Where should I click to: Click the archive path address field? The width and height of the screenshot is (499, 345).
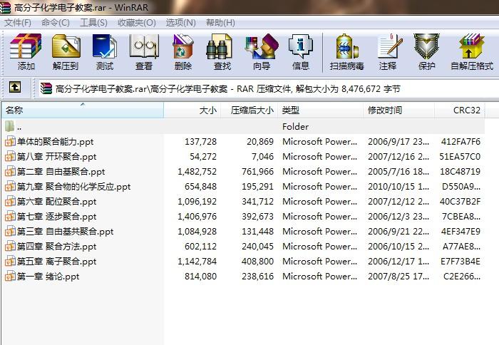tap(267, 88)
